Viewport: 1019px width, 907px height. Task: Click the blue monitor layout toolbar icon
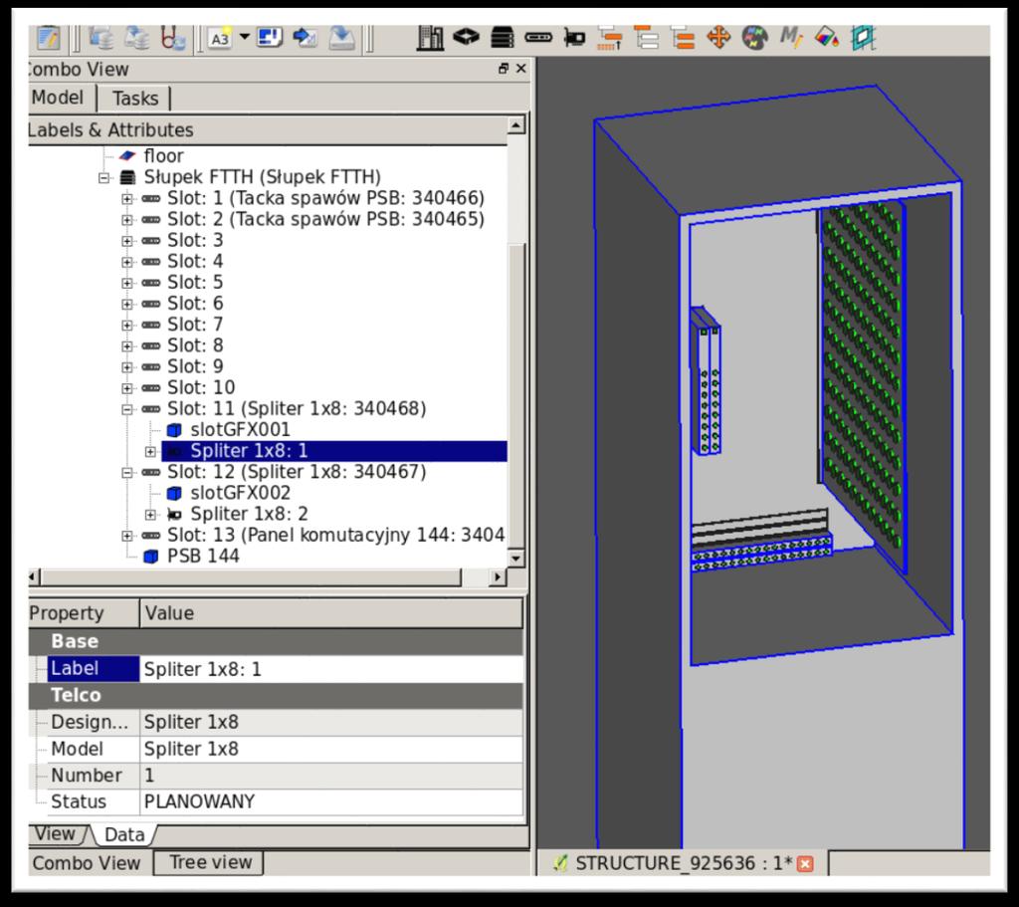click(269, 37)
